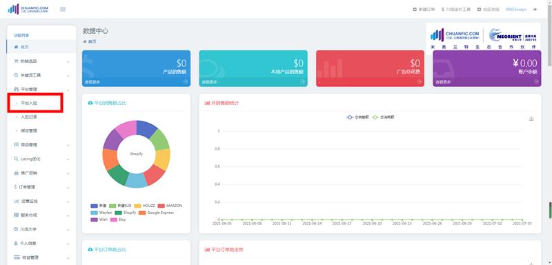Expand 热销选品 with its chevron
Image resolution: width=552 pixels, height=265 pixels.
pos(68,61)
